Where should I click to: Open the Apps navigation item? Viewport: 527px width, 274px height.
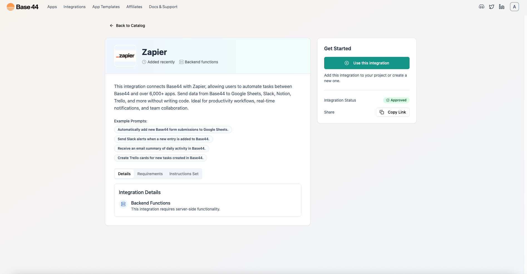52,7
